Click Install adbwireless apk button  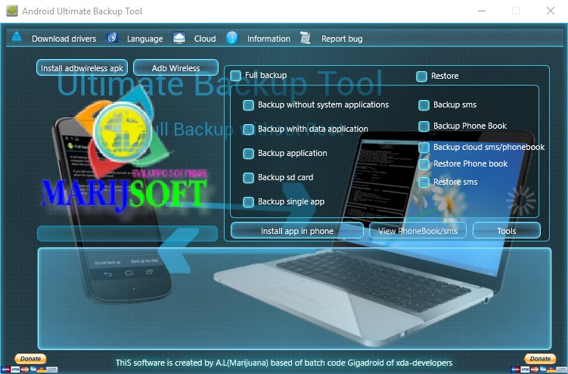(x=82, y=68)
